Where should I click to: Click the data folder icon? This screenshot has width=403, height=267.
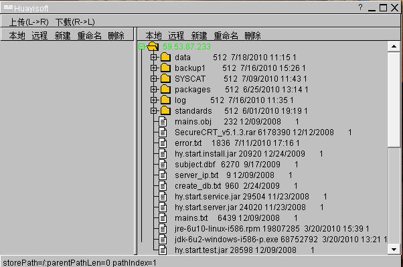(165, 57)
